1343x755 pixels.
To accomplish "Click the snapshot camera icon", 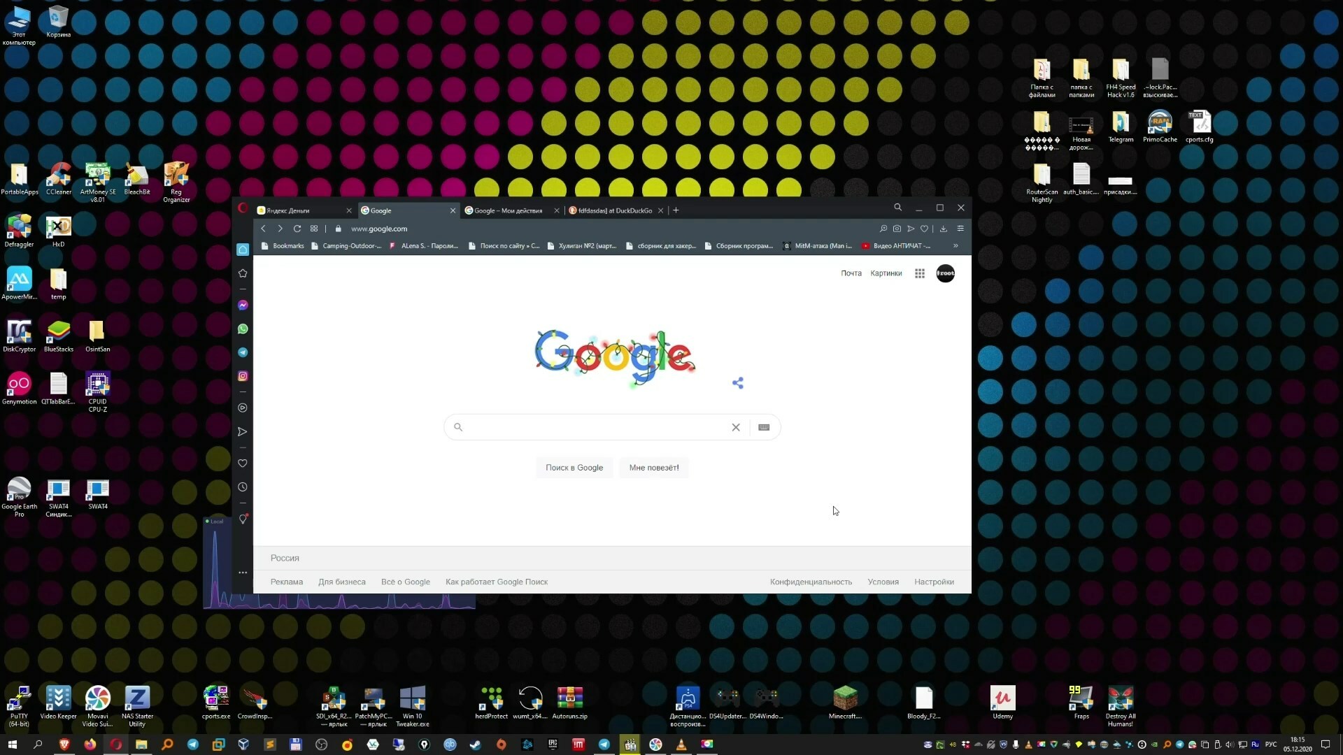I will [x=897, y=229].
